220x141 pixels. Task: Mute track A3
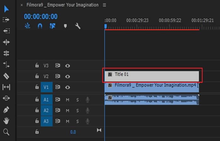click(x=68, y=121)
